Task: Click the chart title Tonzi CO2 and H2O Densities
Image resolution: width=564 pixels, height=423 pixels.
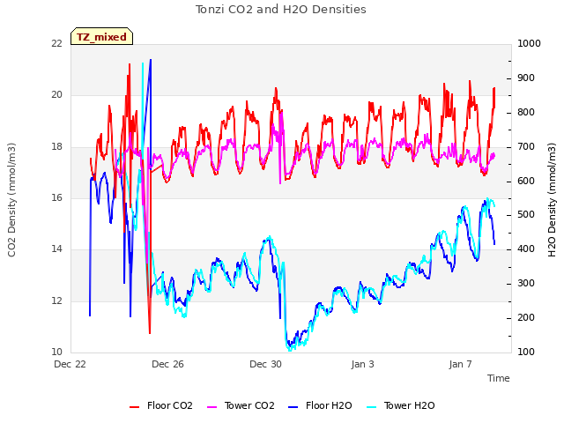Action: tap(281, 10)
